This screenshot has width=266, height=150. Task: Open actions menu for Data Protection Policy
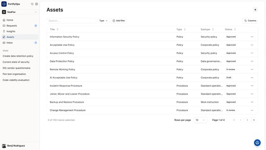[x=252, y=61]
